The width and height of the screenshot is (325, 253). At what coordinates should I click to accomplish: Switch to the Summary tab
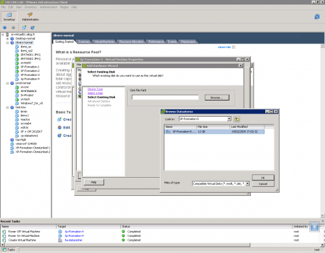(84, 42)
